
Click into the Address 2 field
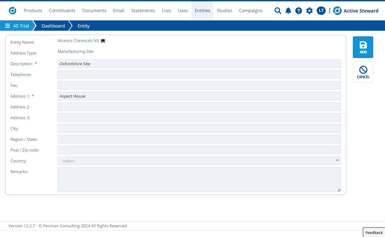[199, 107]
